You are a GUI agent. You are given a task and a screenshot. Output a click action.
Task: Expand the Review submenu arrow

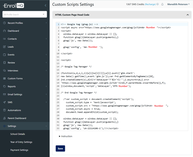46,62
